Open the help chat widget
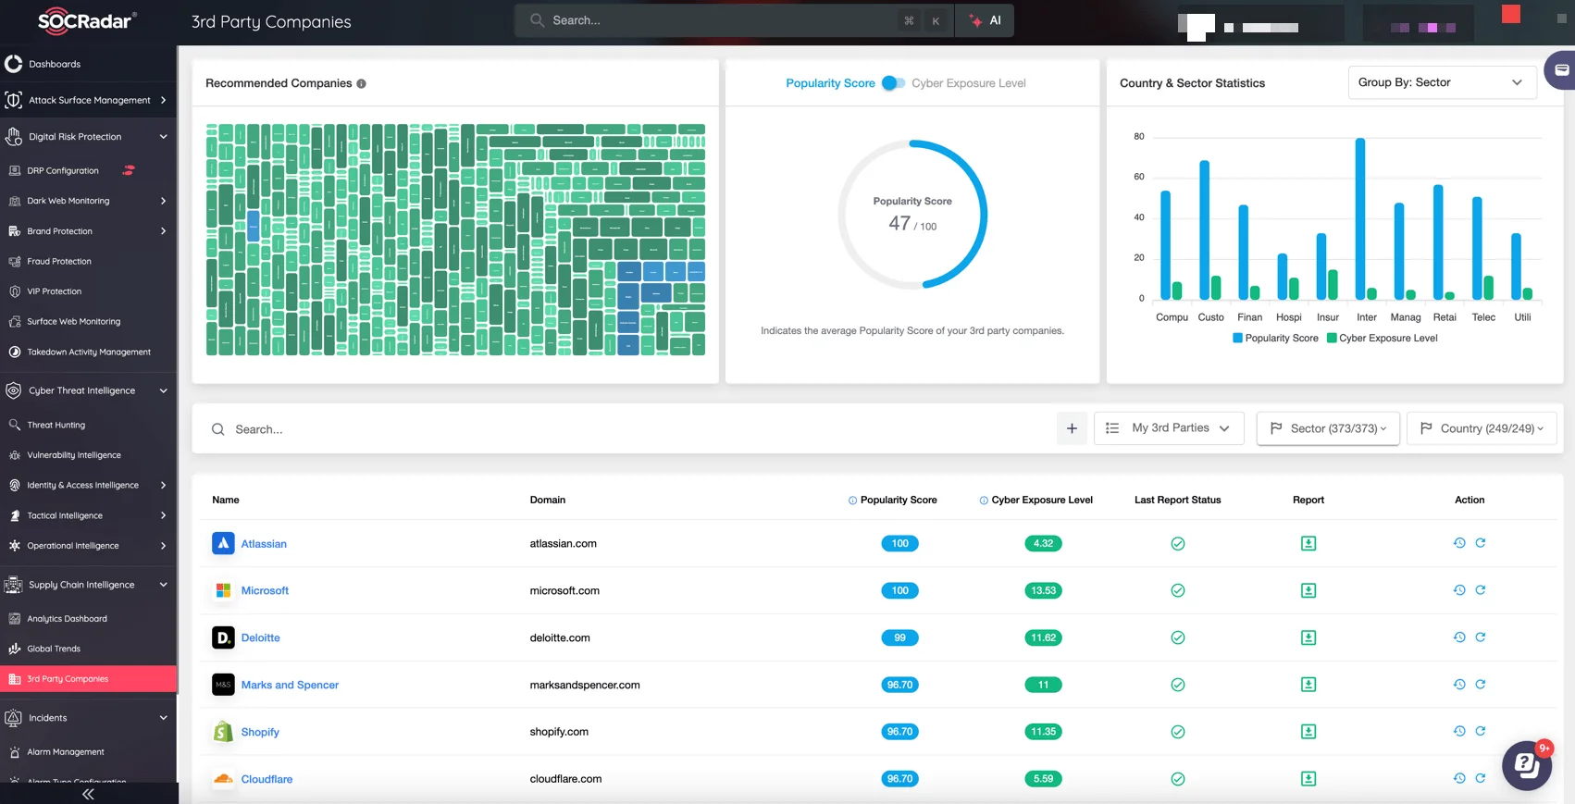 (x=1525, y=765)
